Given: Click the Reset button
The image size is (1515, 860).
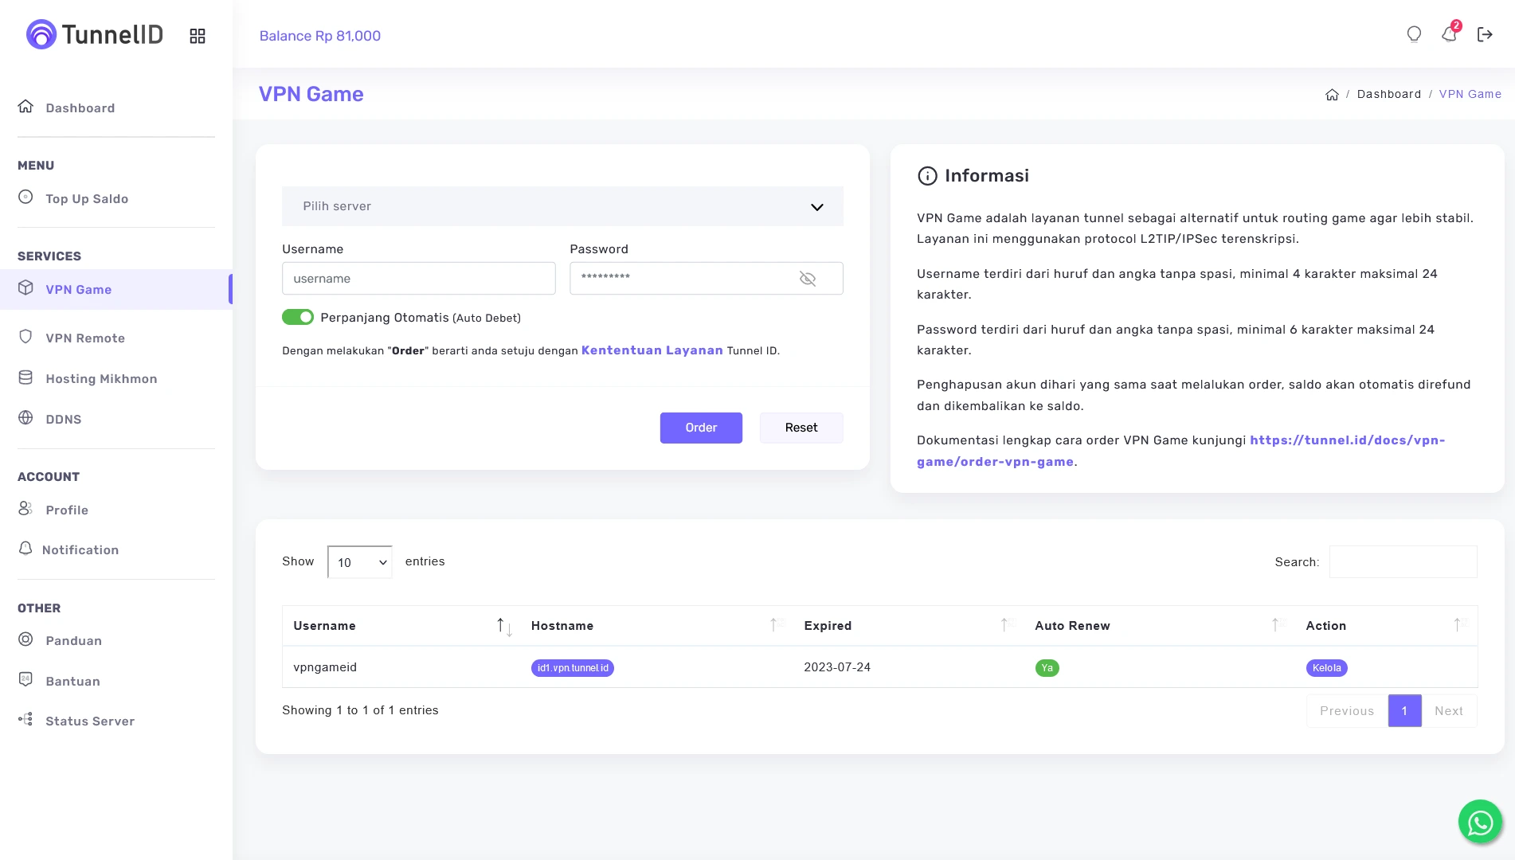Looking at the screenshot, I should click(801, 428).
